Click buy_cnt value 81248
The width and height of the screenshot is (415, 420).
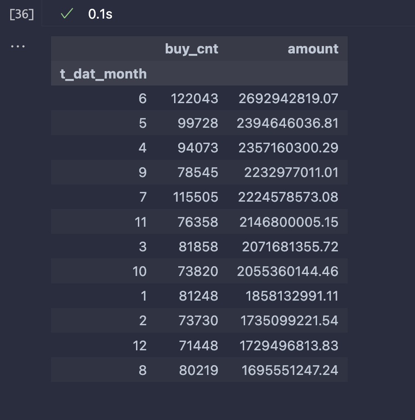(199, 296)
